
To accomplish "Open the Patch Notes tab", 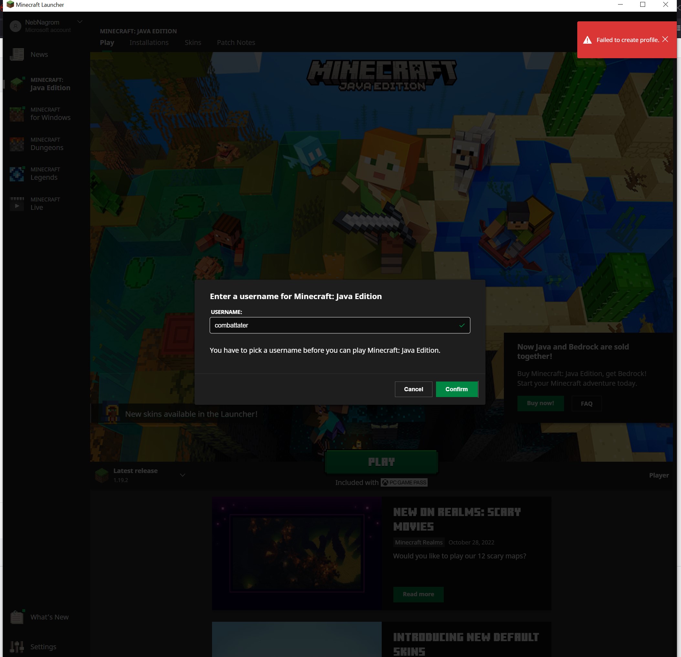I will pos(236,42).
